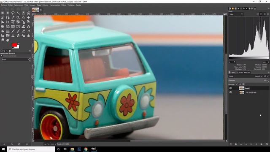The height and width of the screenshot is (152, 270).
Task: Open the tool options tab menu
Action: (x=30, y=51)
